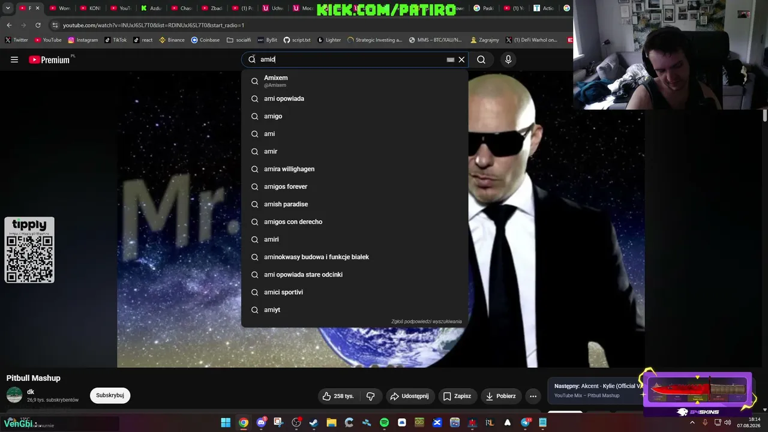Pick the "amici sportivi" suggestion
Image resolution: width=768 pixels, height=432 pixels.
(x=355, y=292)
